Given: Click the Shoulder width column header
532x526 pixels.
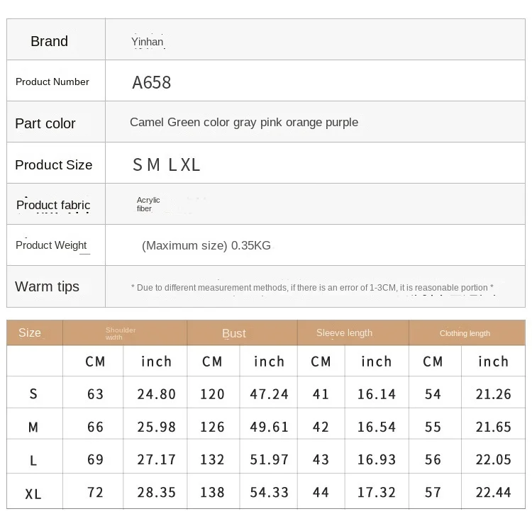Looking at the screenshot, I should pos(121,333).
